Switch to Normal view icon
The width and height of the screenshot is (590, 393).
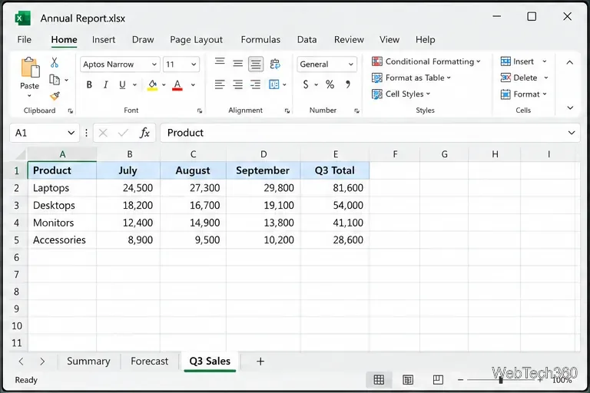pos(379,380)
